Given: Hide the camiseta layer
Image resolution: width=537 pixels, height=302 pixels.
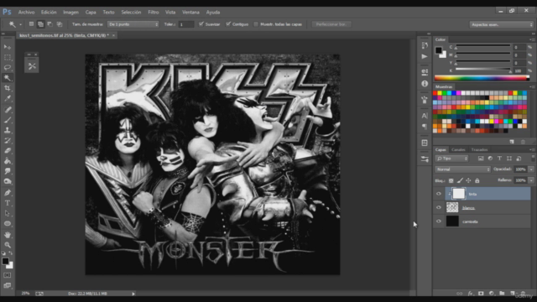Looking at the screenshot, I should click(x=439, y=221).
